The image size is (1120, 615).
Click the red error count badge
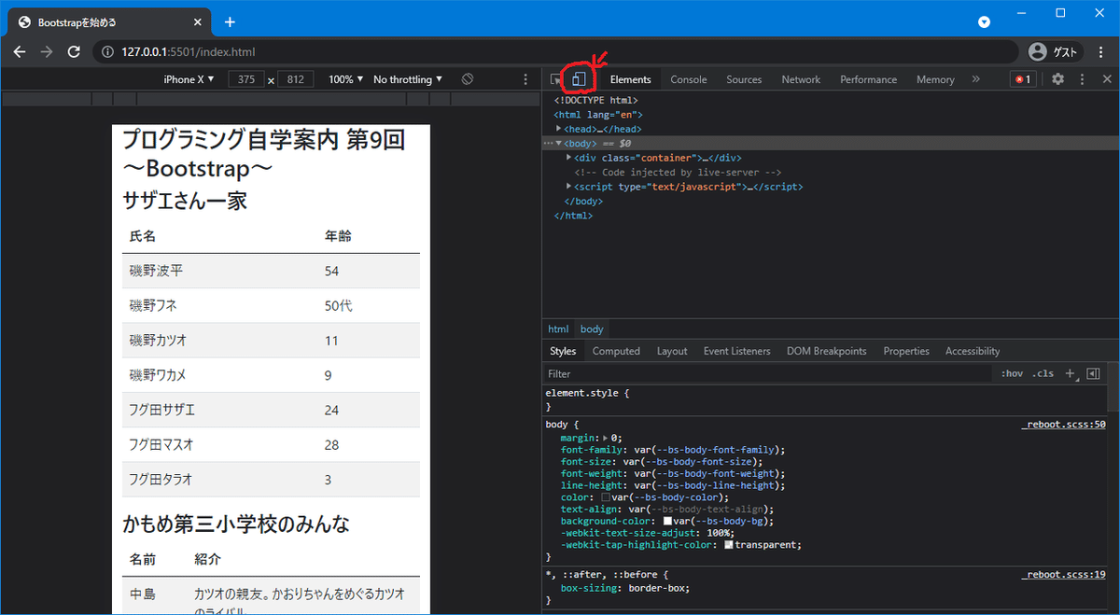[1023, 79]
